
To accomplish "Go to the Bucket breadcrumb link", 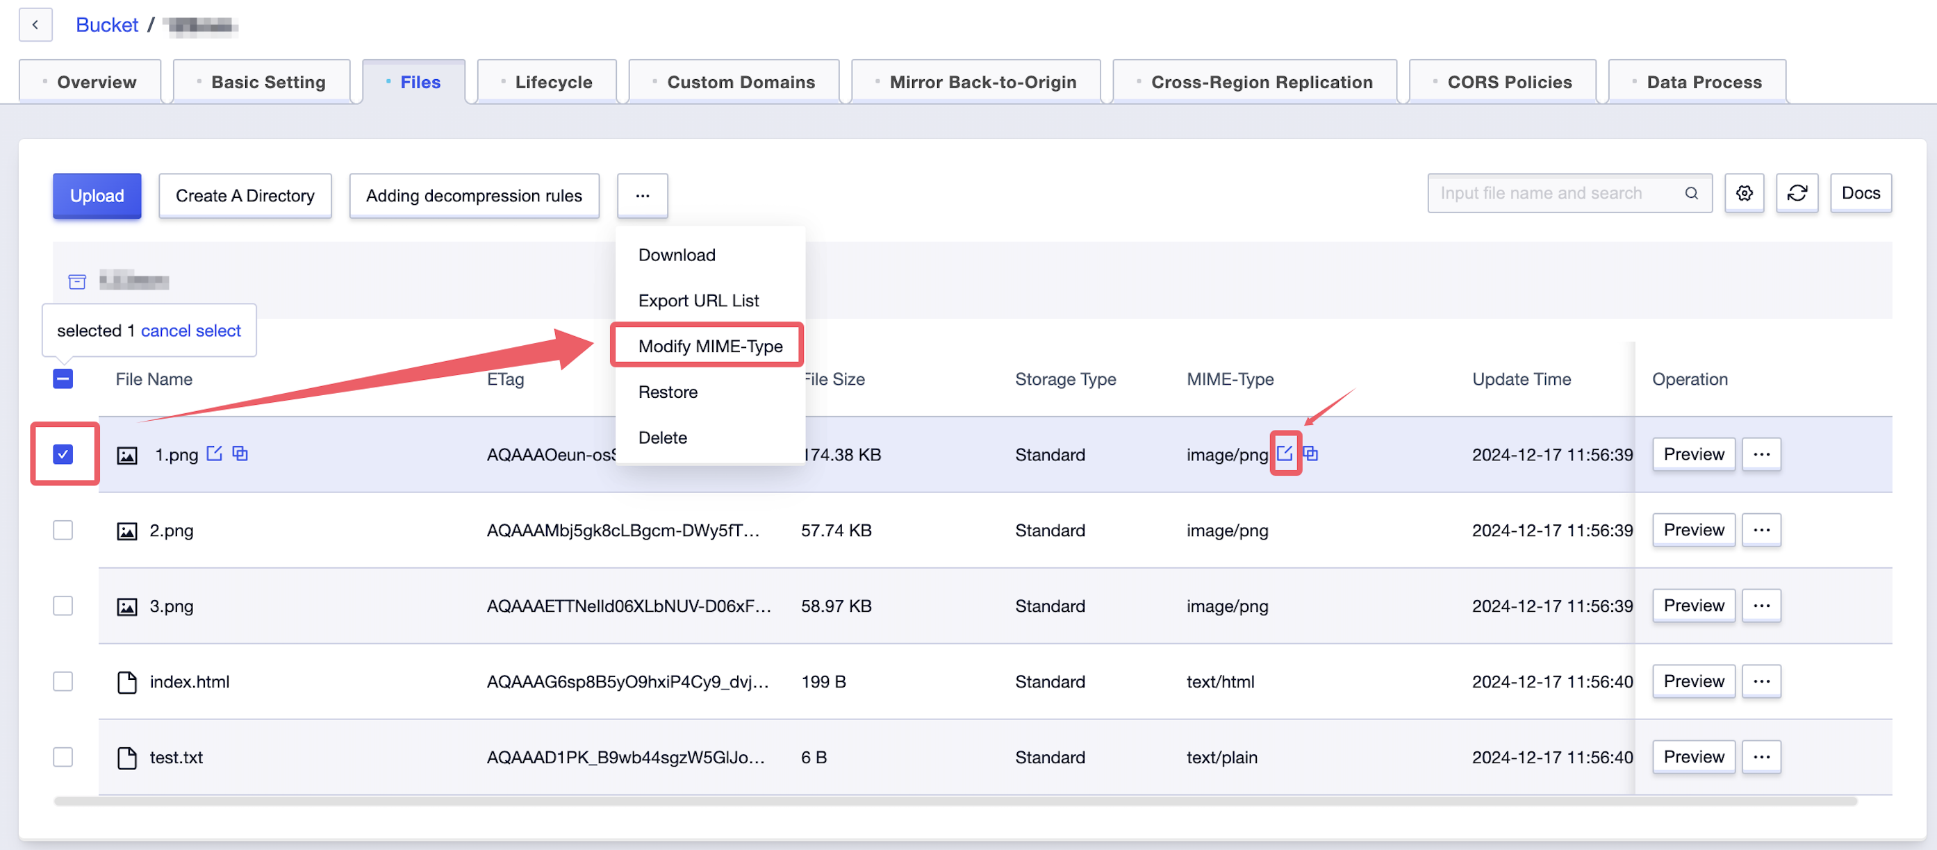I will pyautogui.click(x=107, y=25).
